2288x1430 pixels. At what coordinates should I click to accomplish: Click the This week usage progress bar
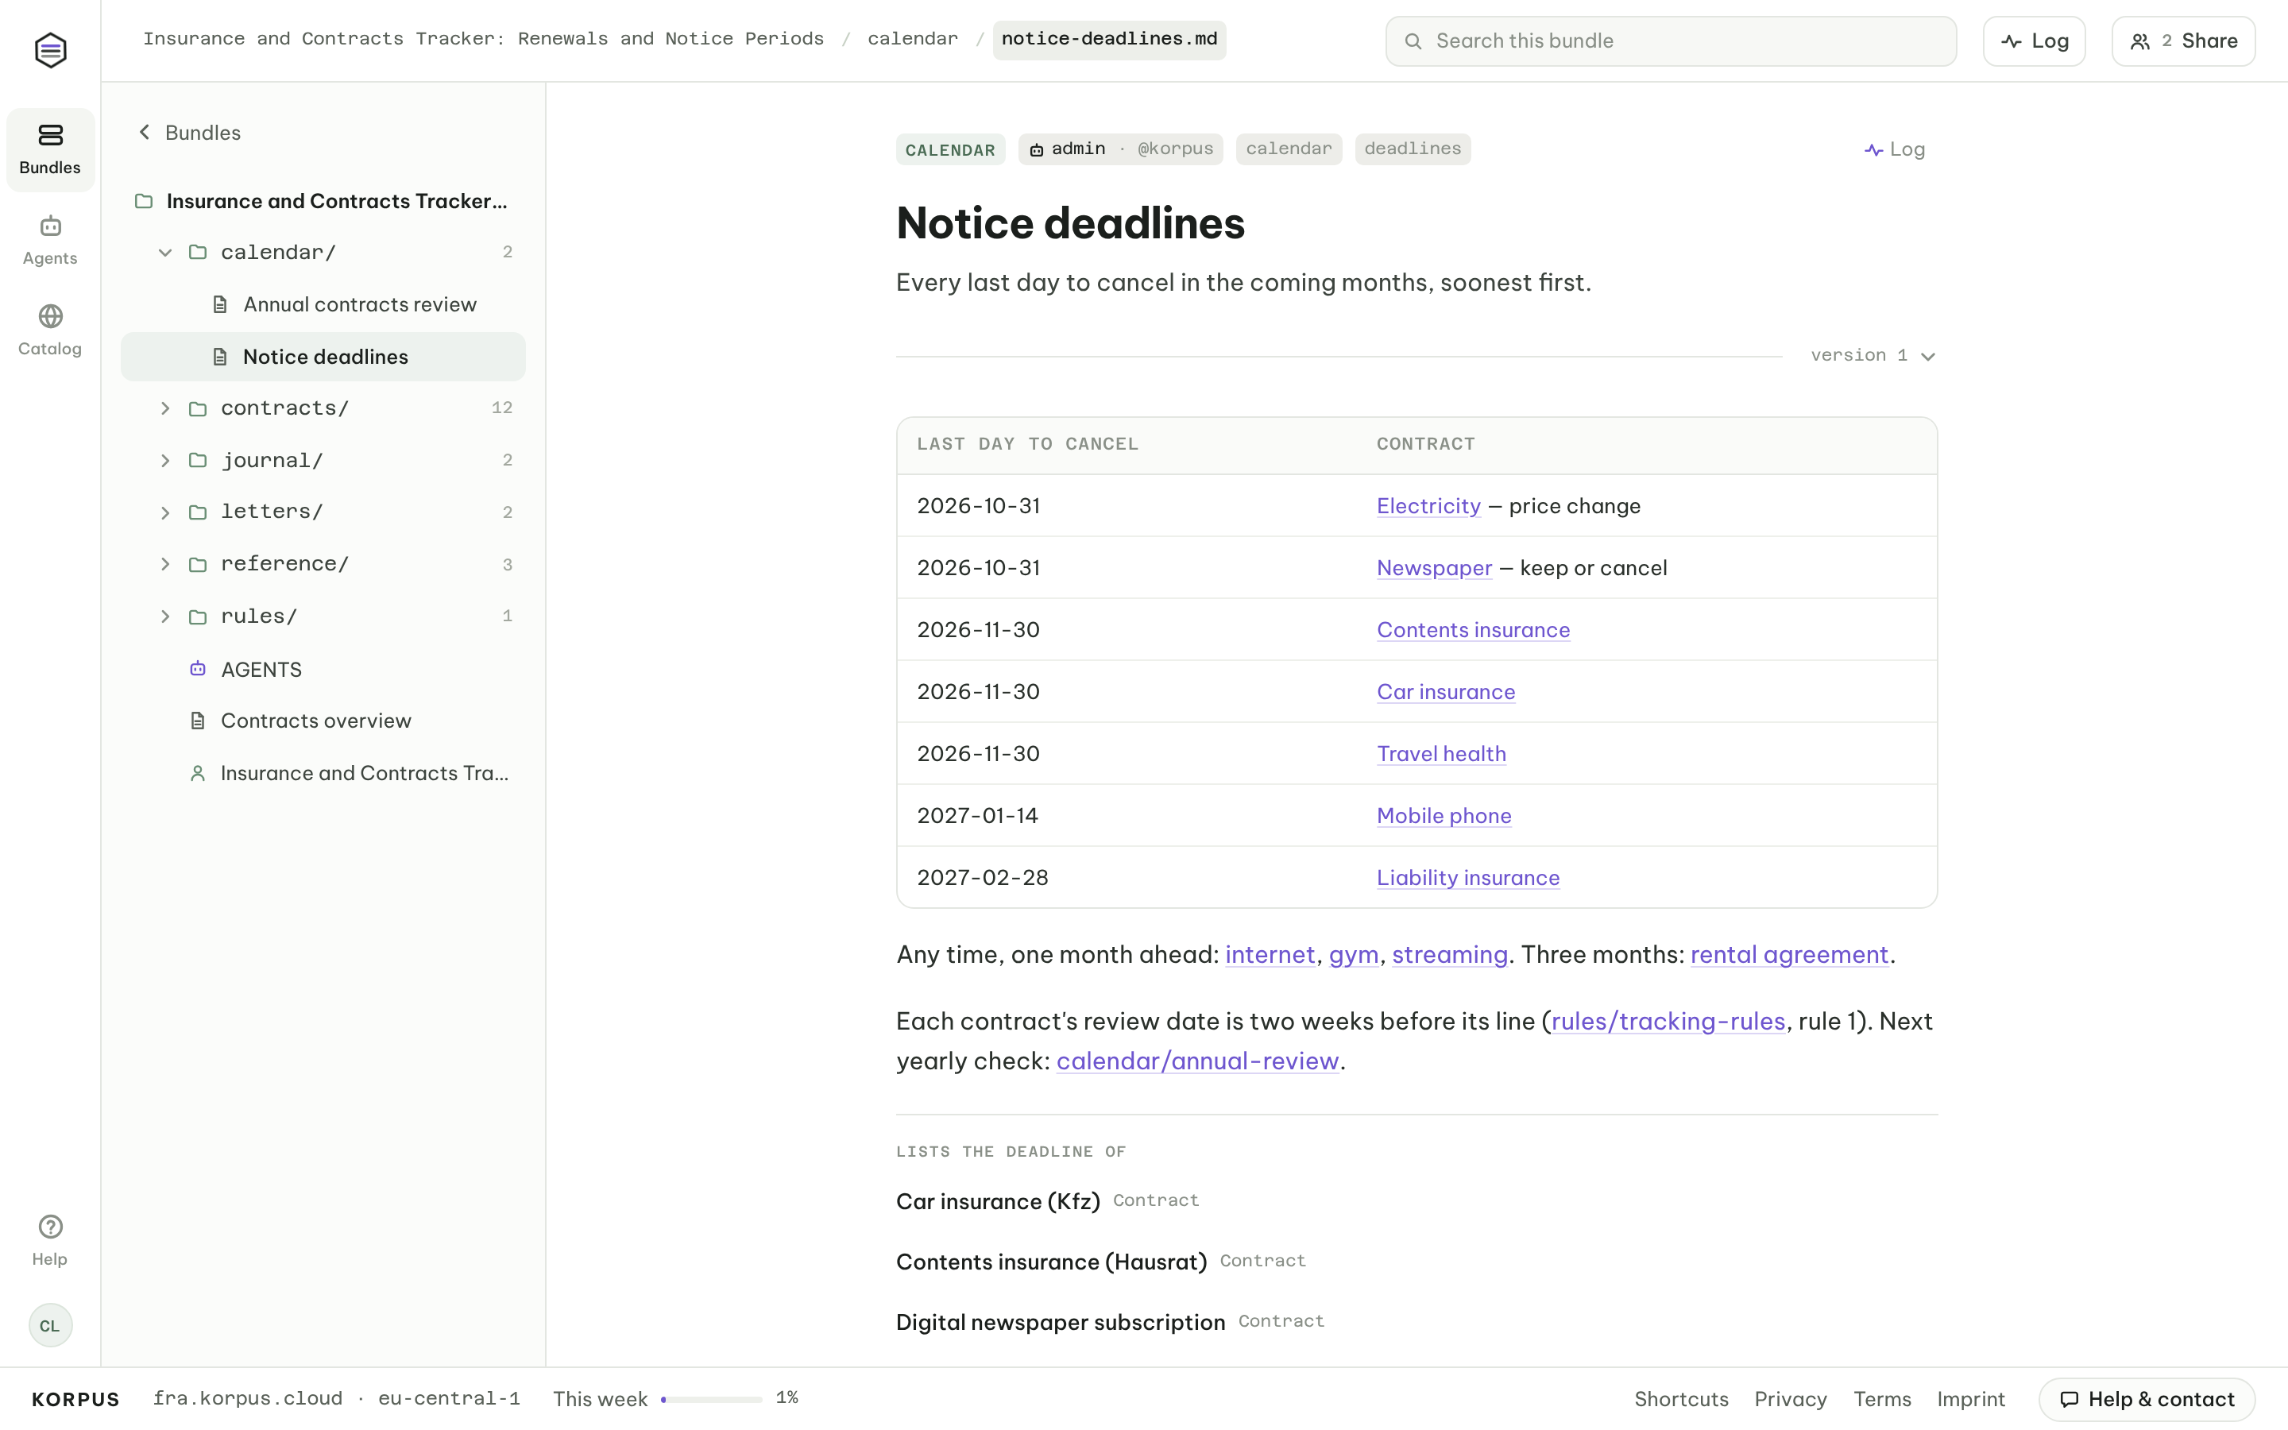712,1399
